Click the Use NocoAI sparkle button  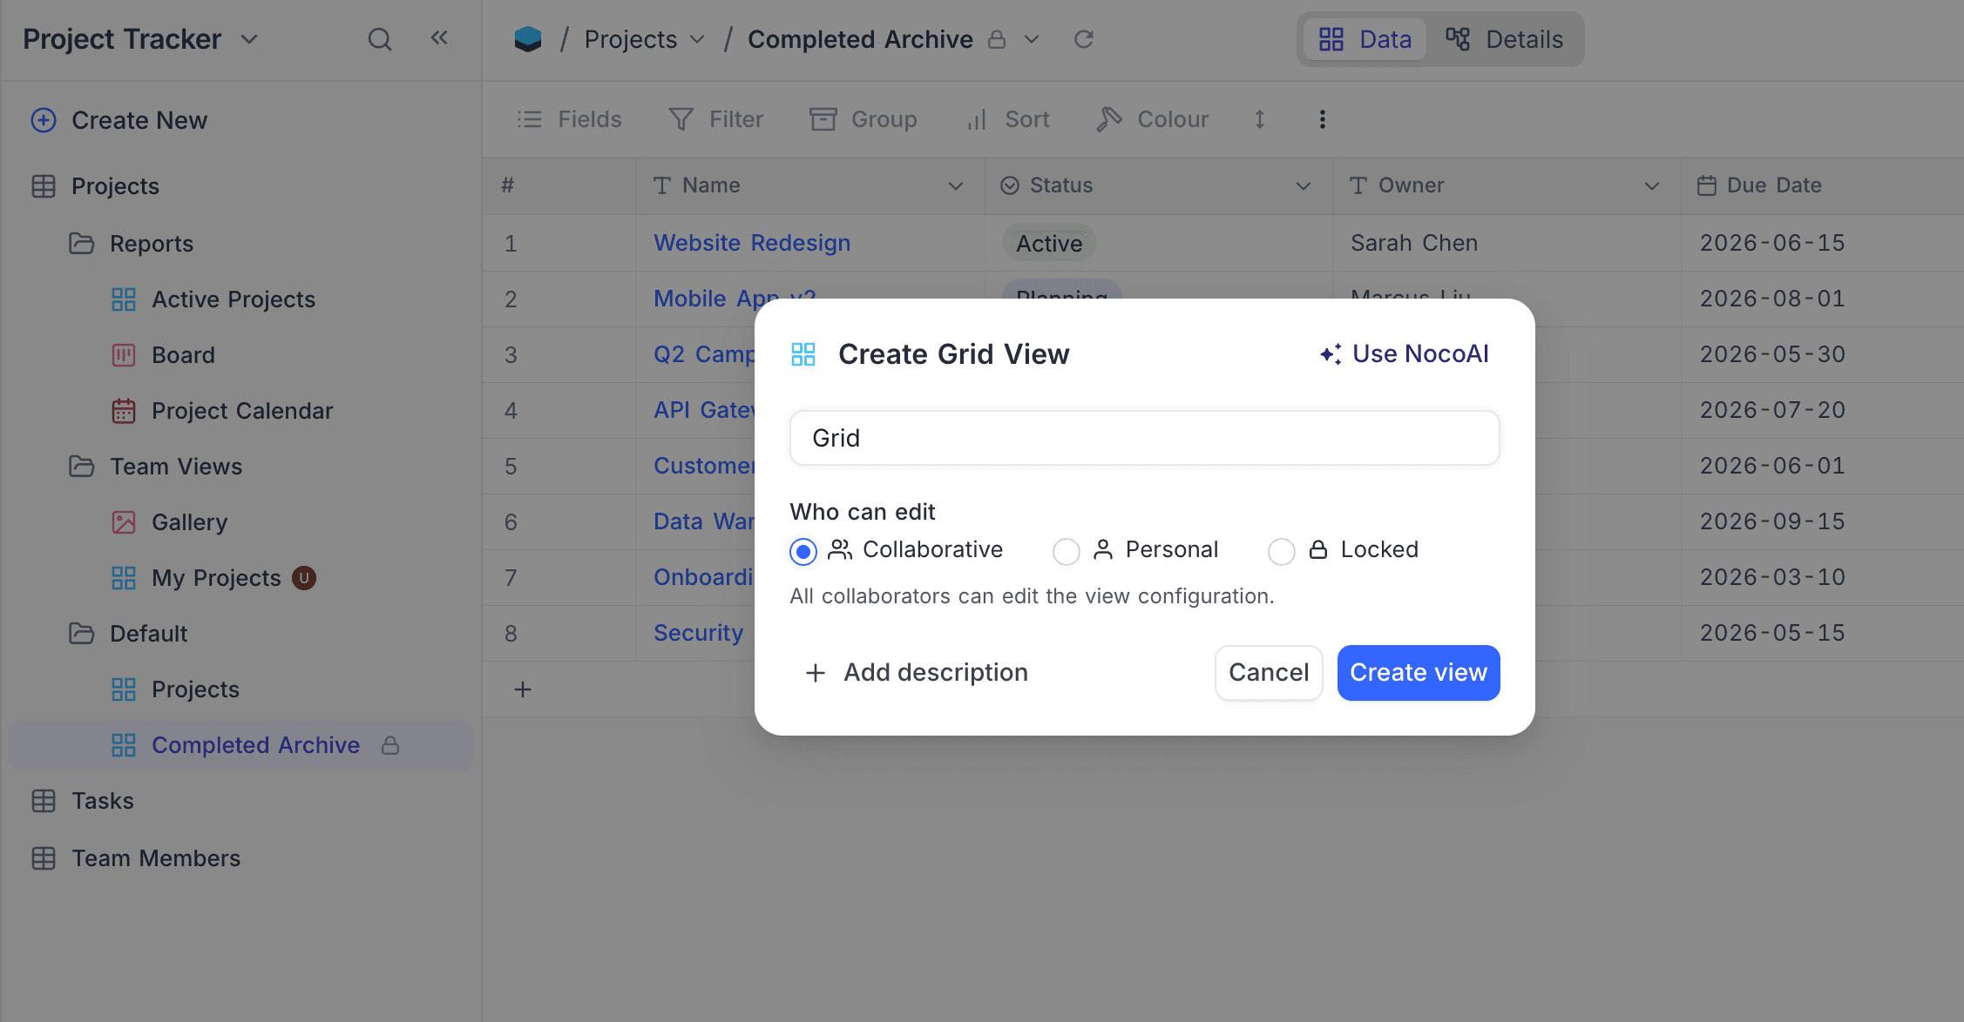point(1404,353)
